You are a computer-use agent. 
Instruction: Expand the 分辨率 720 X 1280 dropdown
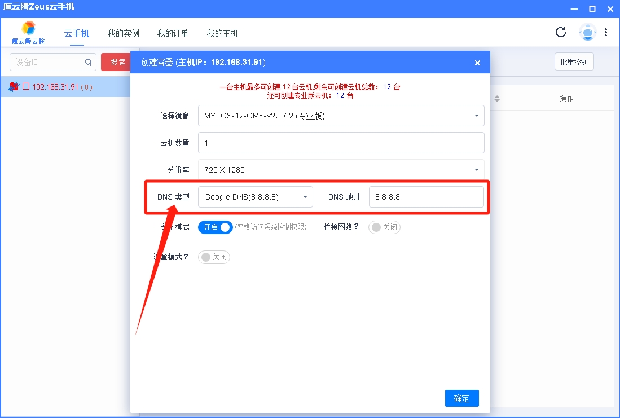pos(341,170)
